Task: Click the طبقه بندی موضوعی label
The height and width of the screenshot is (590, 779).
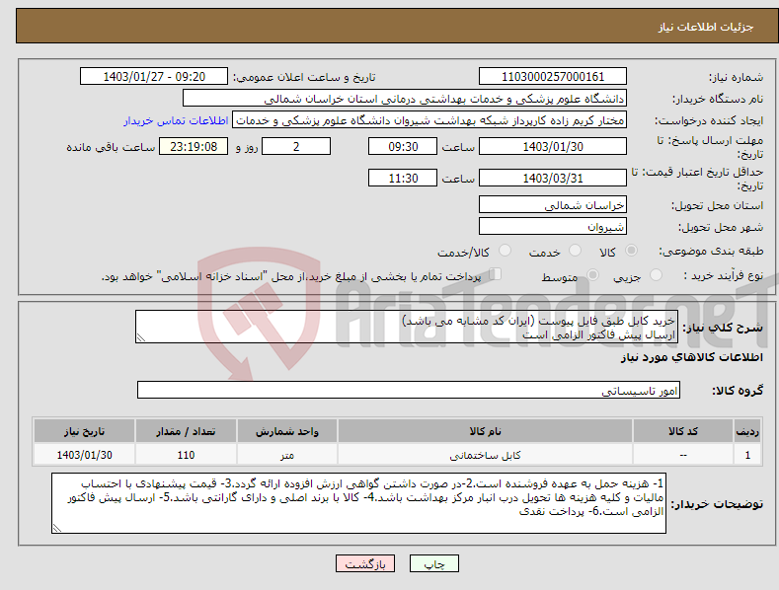Action: pyautogui.click(x=711, y=251)
